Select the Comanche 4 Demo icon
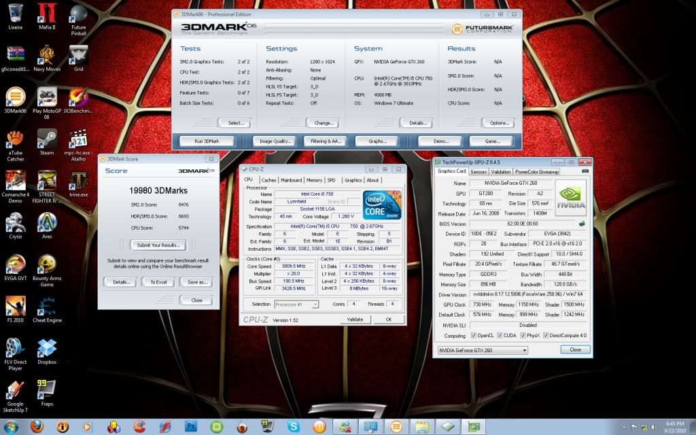Viewport: 696px width, 435px height. click(x=15, y=187)
